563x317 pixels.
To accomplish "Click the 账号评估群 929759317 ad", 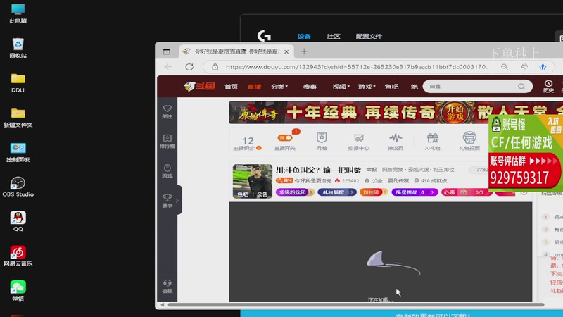I will [x=526, y=153].
